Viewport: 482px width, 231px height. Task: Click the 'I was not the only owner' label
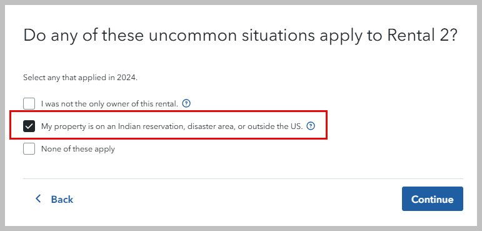coord(110,104)
